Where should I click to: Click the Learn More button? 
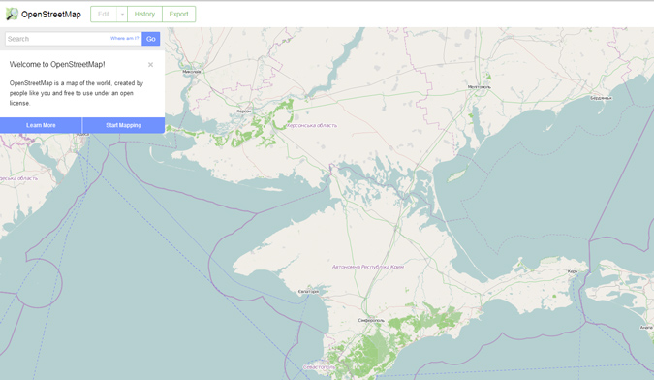tap(41, 125)
